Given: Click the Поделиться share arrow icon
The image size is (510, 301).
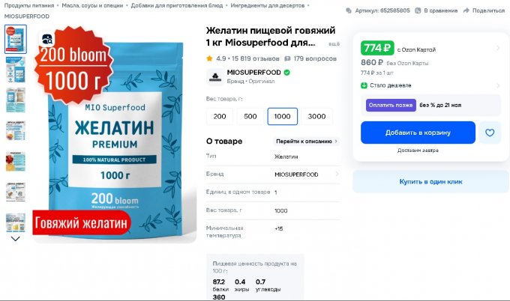Looking at the screenshot, I should (x=466, y=10).
